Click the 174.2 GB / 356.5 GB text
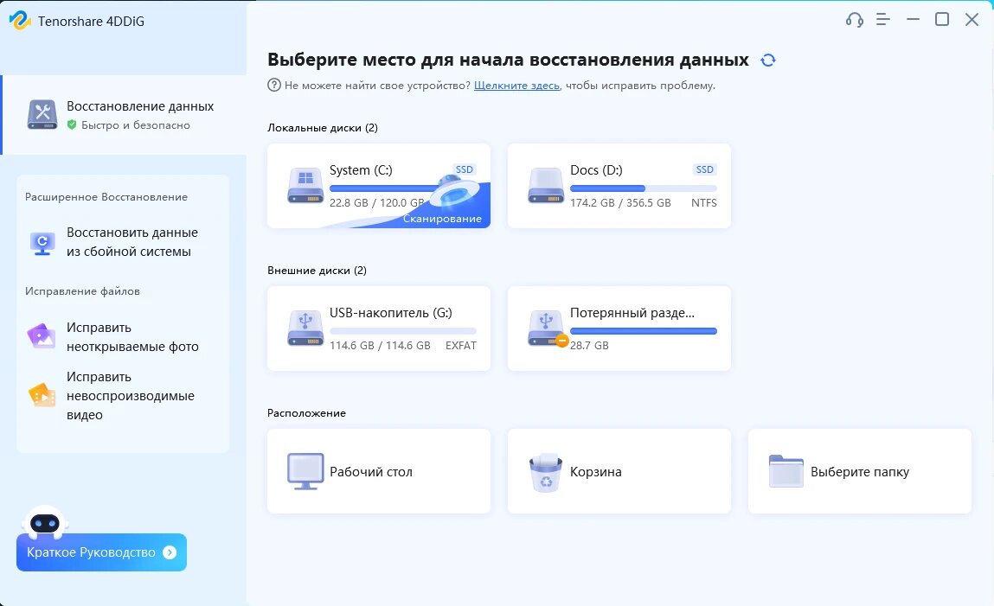994x606 pixels. (620, 202)
